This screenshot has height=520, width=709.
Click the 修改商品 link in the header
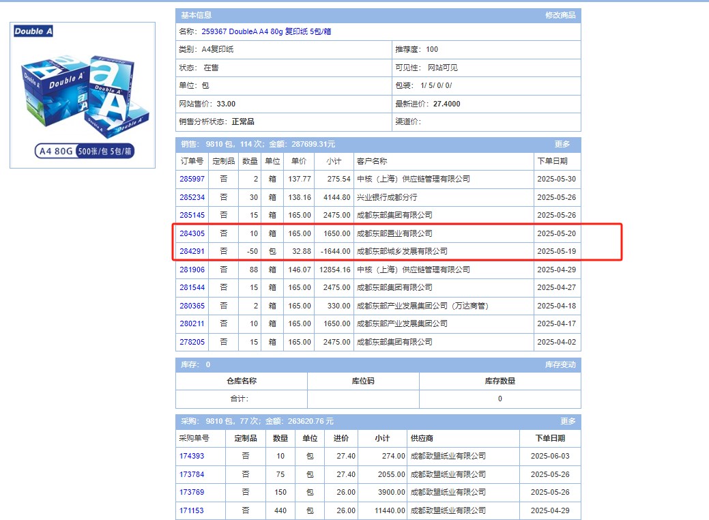point(560,15)
